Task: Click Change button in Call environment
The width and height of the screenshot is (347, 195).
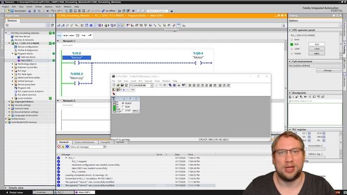Action: tap(329, 70)
